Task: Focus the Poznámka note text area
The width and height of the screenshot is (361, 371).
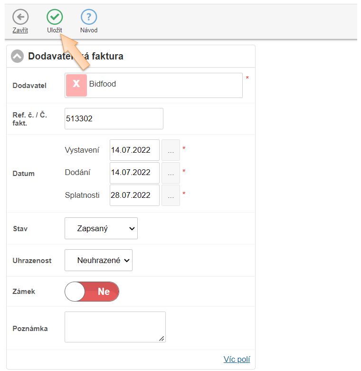Action: (x=114, y=326)
